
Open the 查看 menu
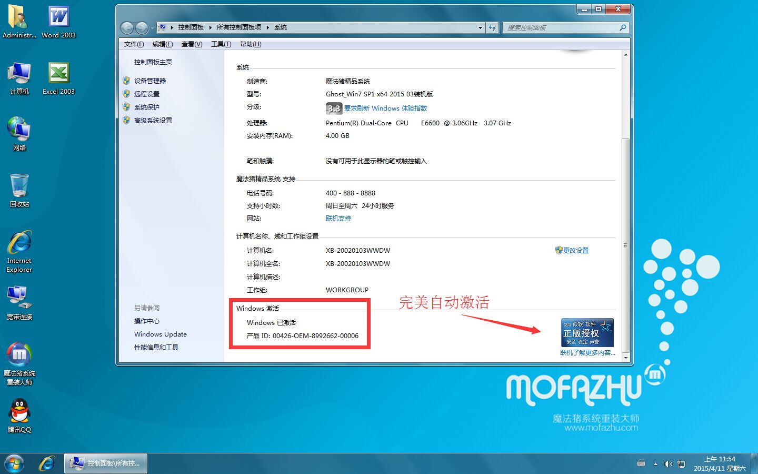[192, 44]
